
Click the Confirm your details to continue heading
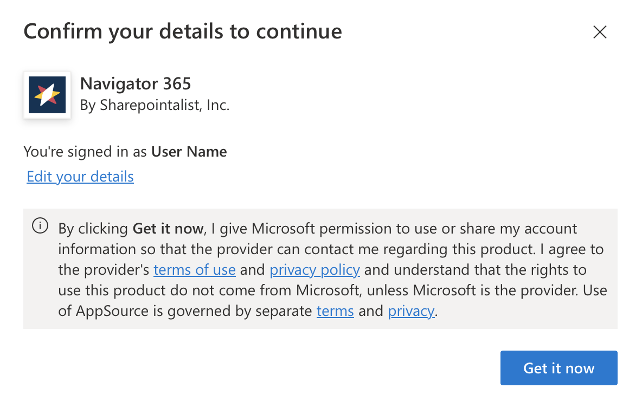183,31
